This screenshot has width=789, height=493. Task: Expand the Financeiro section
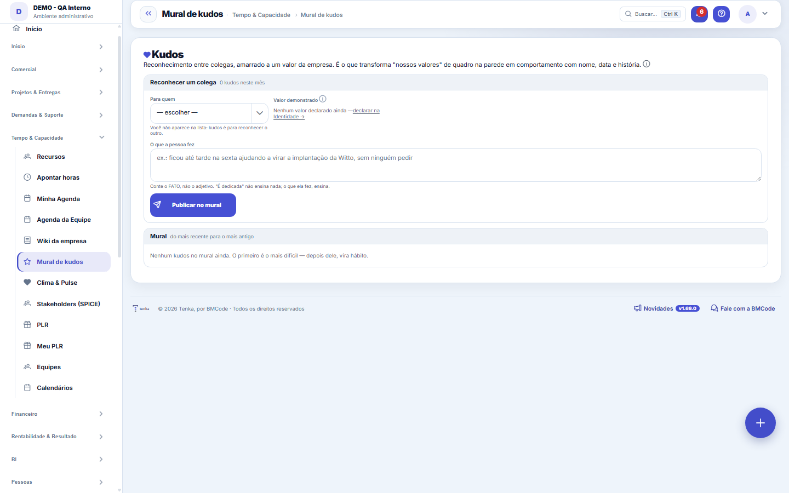tap(58, 414)
